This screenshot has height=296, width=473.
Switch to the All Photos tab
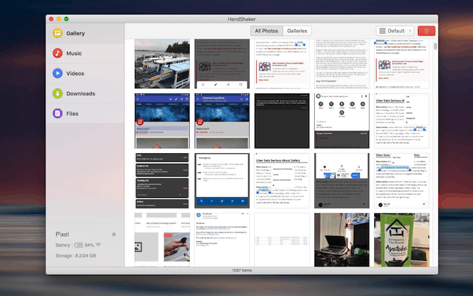[x=267, y=31]
